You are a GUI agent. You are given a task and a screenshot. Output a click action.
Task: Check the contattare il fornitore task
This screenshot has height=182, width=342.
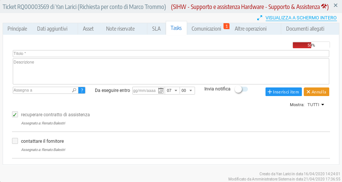[x=15, y=141]
